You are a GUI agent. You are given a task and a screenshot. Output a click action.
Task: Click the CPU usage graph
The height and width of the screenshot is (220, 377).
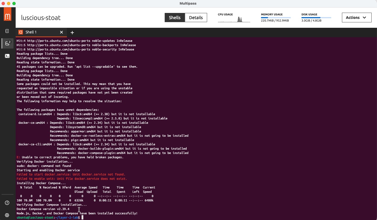(234, 19)
